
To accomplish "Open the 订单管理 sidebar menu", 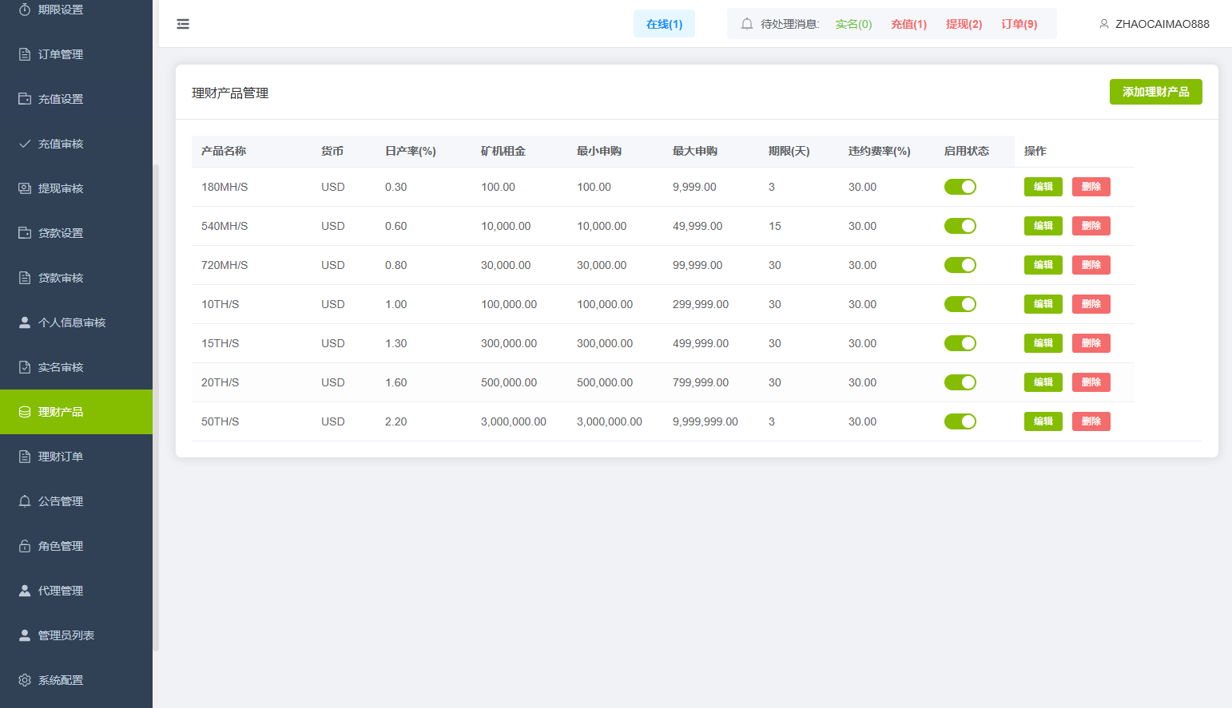I will pos(61,54).
